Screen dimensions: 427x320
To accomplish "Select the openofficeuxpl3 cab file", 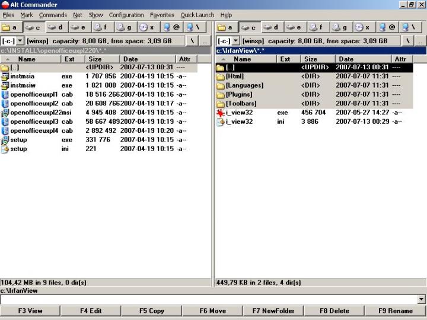I will (x=98, y=121).
